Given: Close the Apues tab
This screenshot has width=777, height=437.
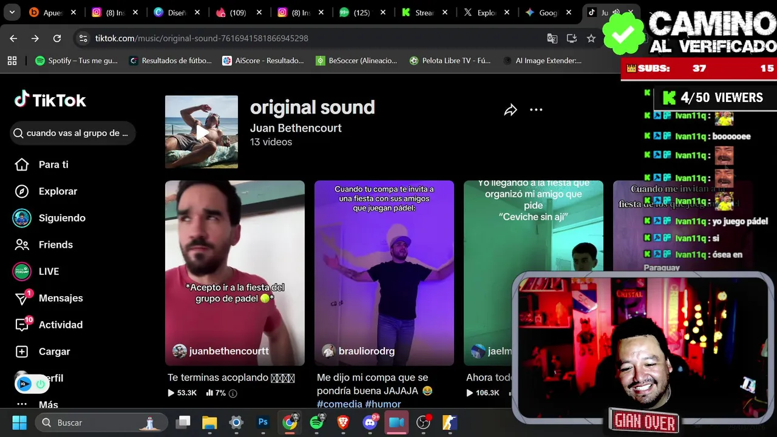Looking at the screenshot, I should click(x=73, y=12).
